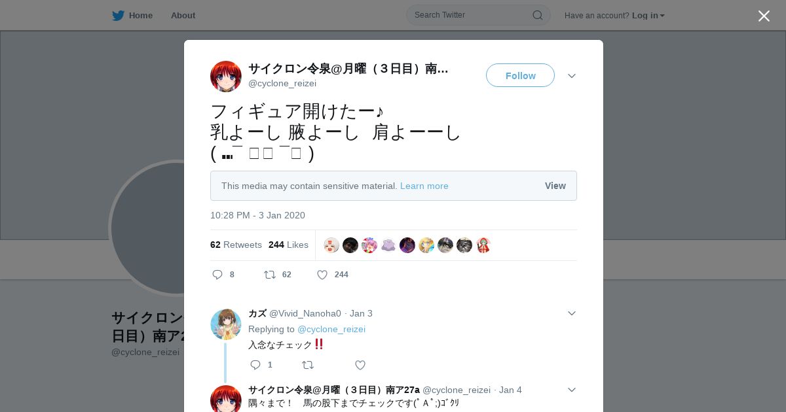Image resolution: width=786 pixels, height=412 pixels.
Task: Open options chevron on カズ's reply
Action: [x=572, y=313]
